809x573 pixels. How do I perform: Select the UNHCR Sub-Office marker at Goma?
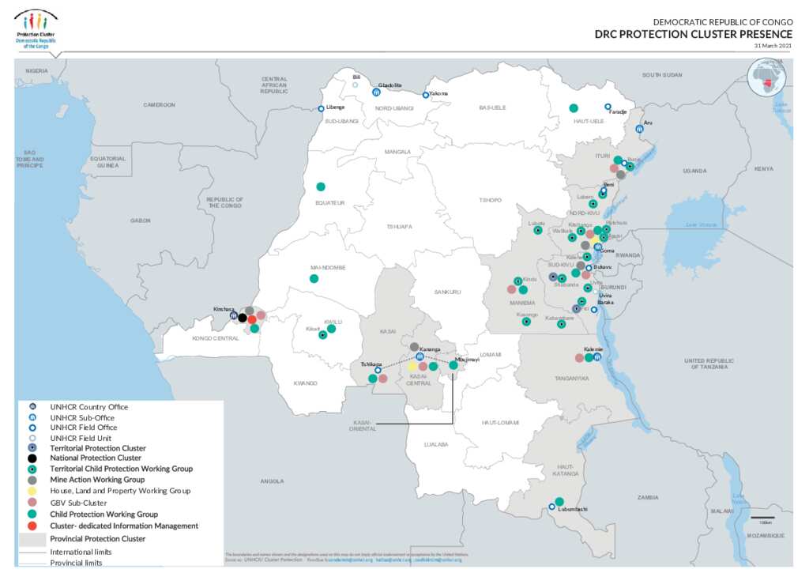596,247
